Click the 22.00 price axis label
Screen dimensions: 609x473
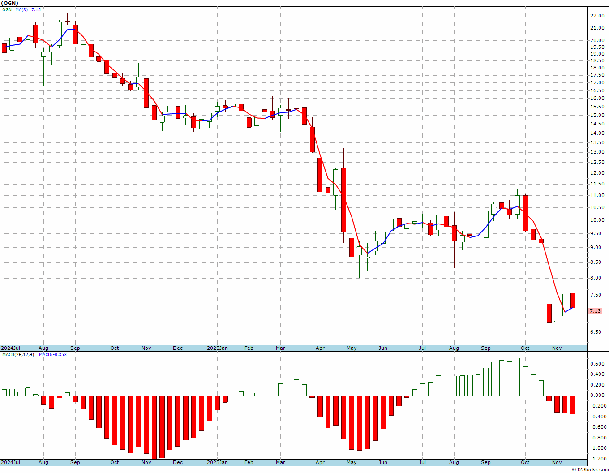597,16
